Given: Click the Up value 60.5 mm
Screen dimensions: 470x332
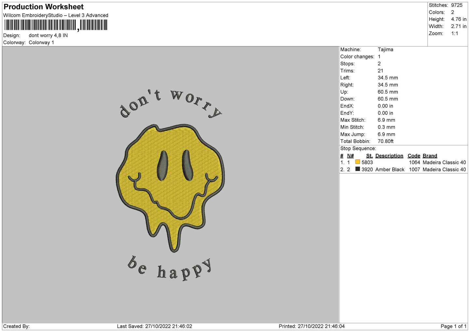Looking at the screenshot, I should tap(388, 92).
